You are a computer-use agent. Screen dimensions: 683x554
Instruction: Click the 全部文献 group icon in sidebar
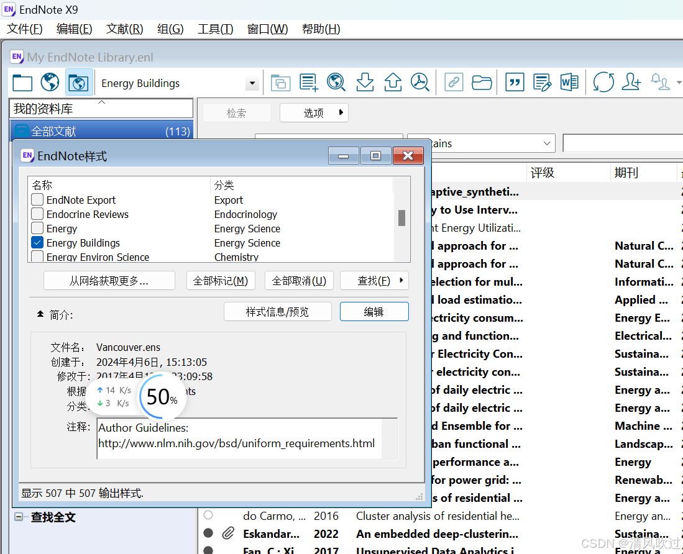point(21,131)
